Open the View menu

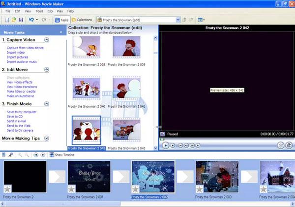28,11
